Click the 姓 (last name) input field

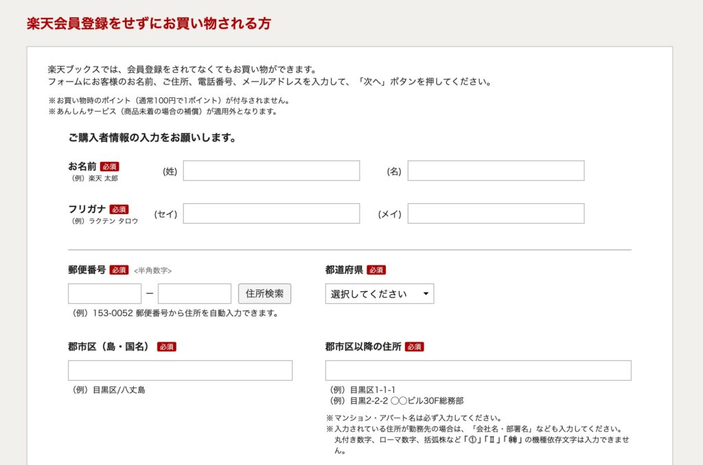[271, 171]
